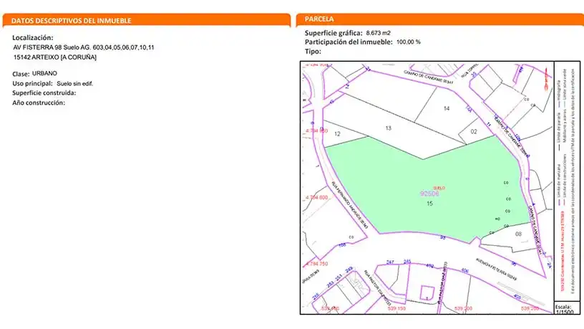Click the red 'SUELO' label on the map

[x=439, y=188]
